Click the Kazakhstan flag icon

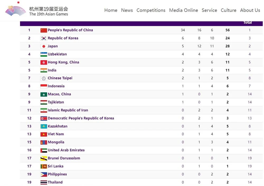coord(44,126)
